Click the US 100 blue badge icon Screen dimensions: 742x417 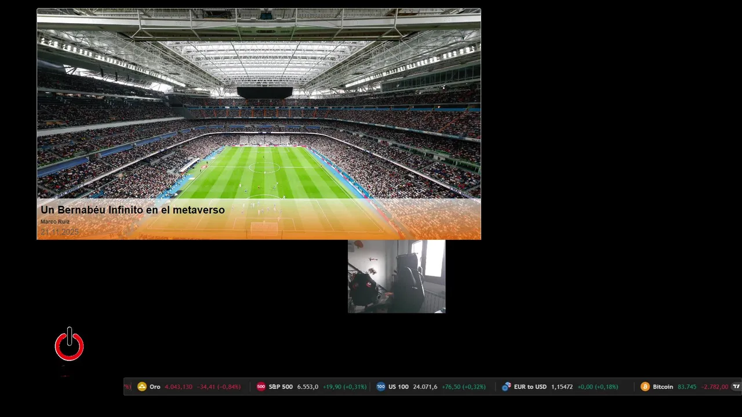[x=381, y=387]
